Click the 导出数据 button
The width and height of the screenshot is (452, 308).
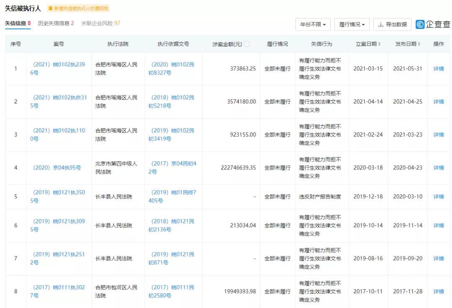point(392,24)
